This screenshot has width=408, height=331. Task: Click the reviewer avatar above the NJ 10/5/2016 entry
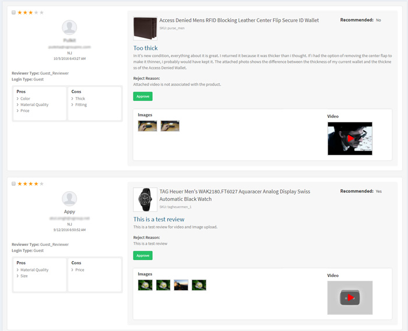point(69,27)
